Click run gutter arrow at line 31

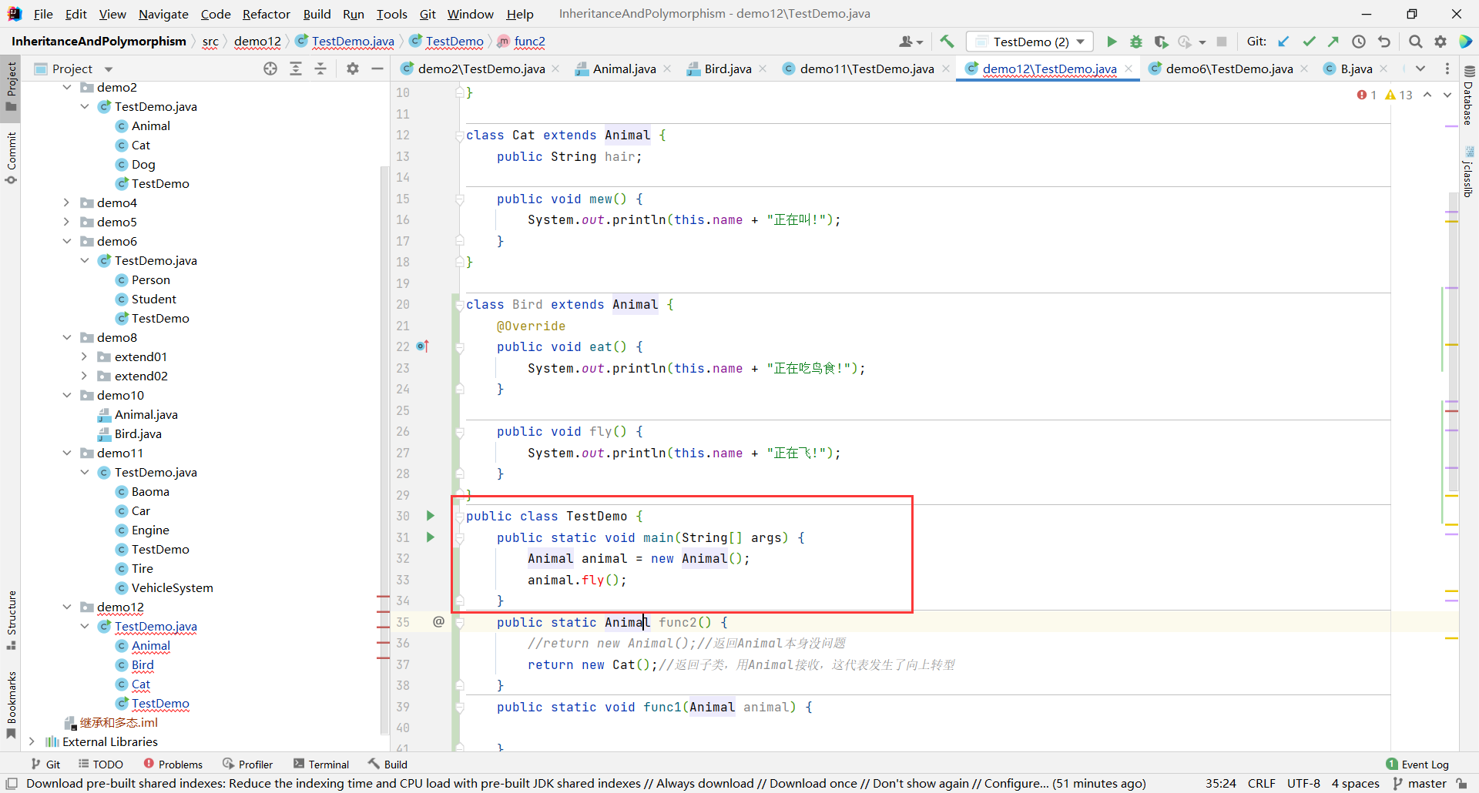click(x=431, y=537)
